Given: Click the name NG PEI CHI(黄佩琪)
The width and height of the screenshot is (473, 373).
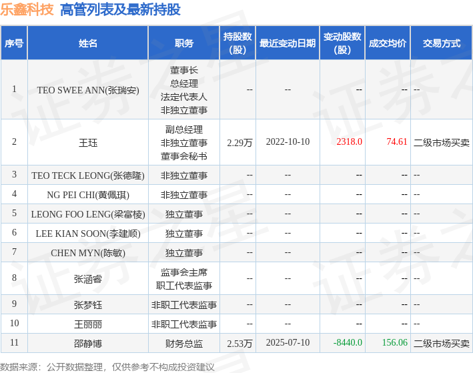Looking at the screenshot, I should (88, 195).
